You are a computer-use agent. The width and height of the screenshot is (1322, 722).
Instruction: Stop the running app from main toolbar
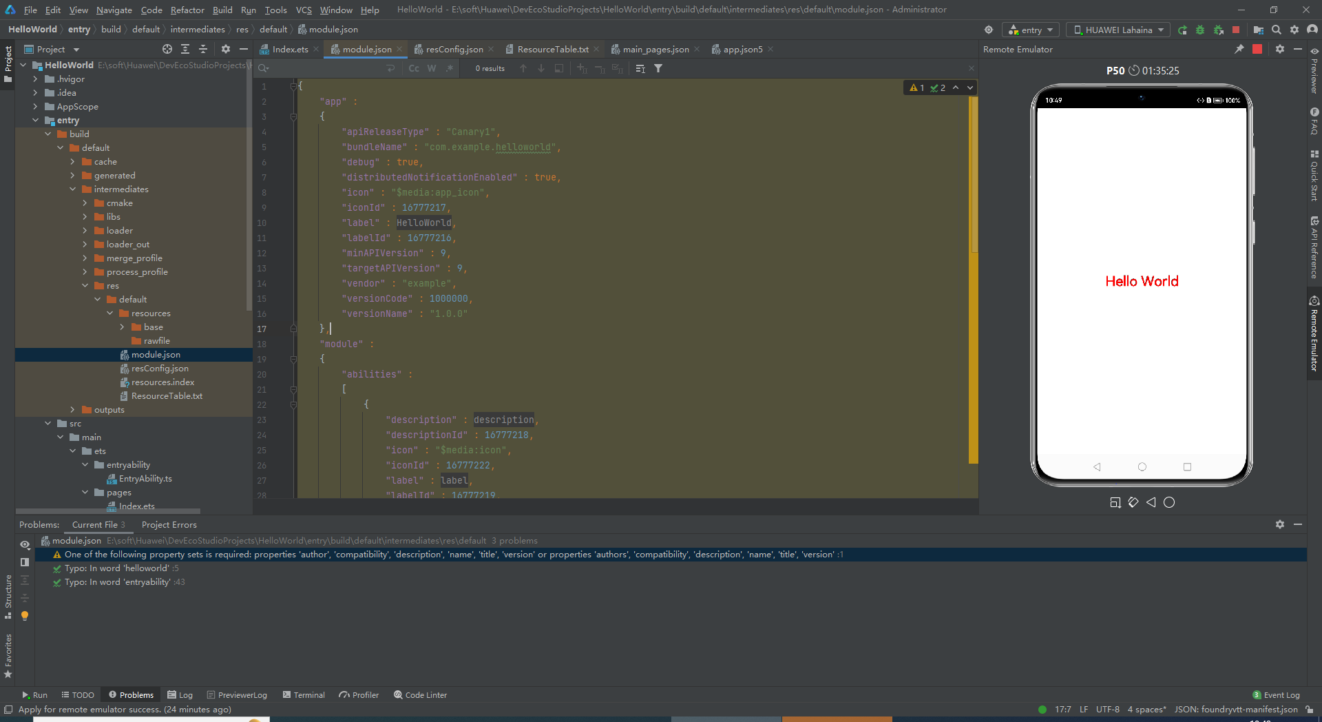1236,30
